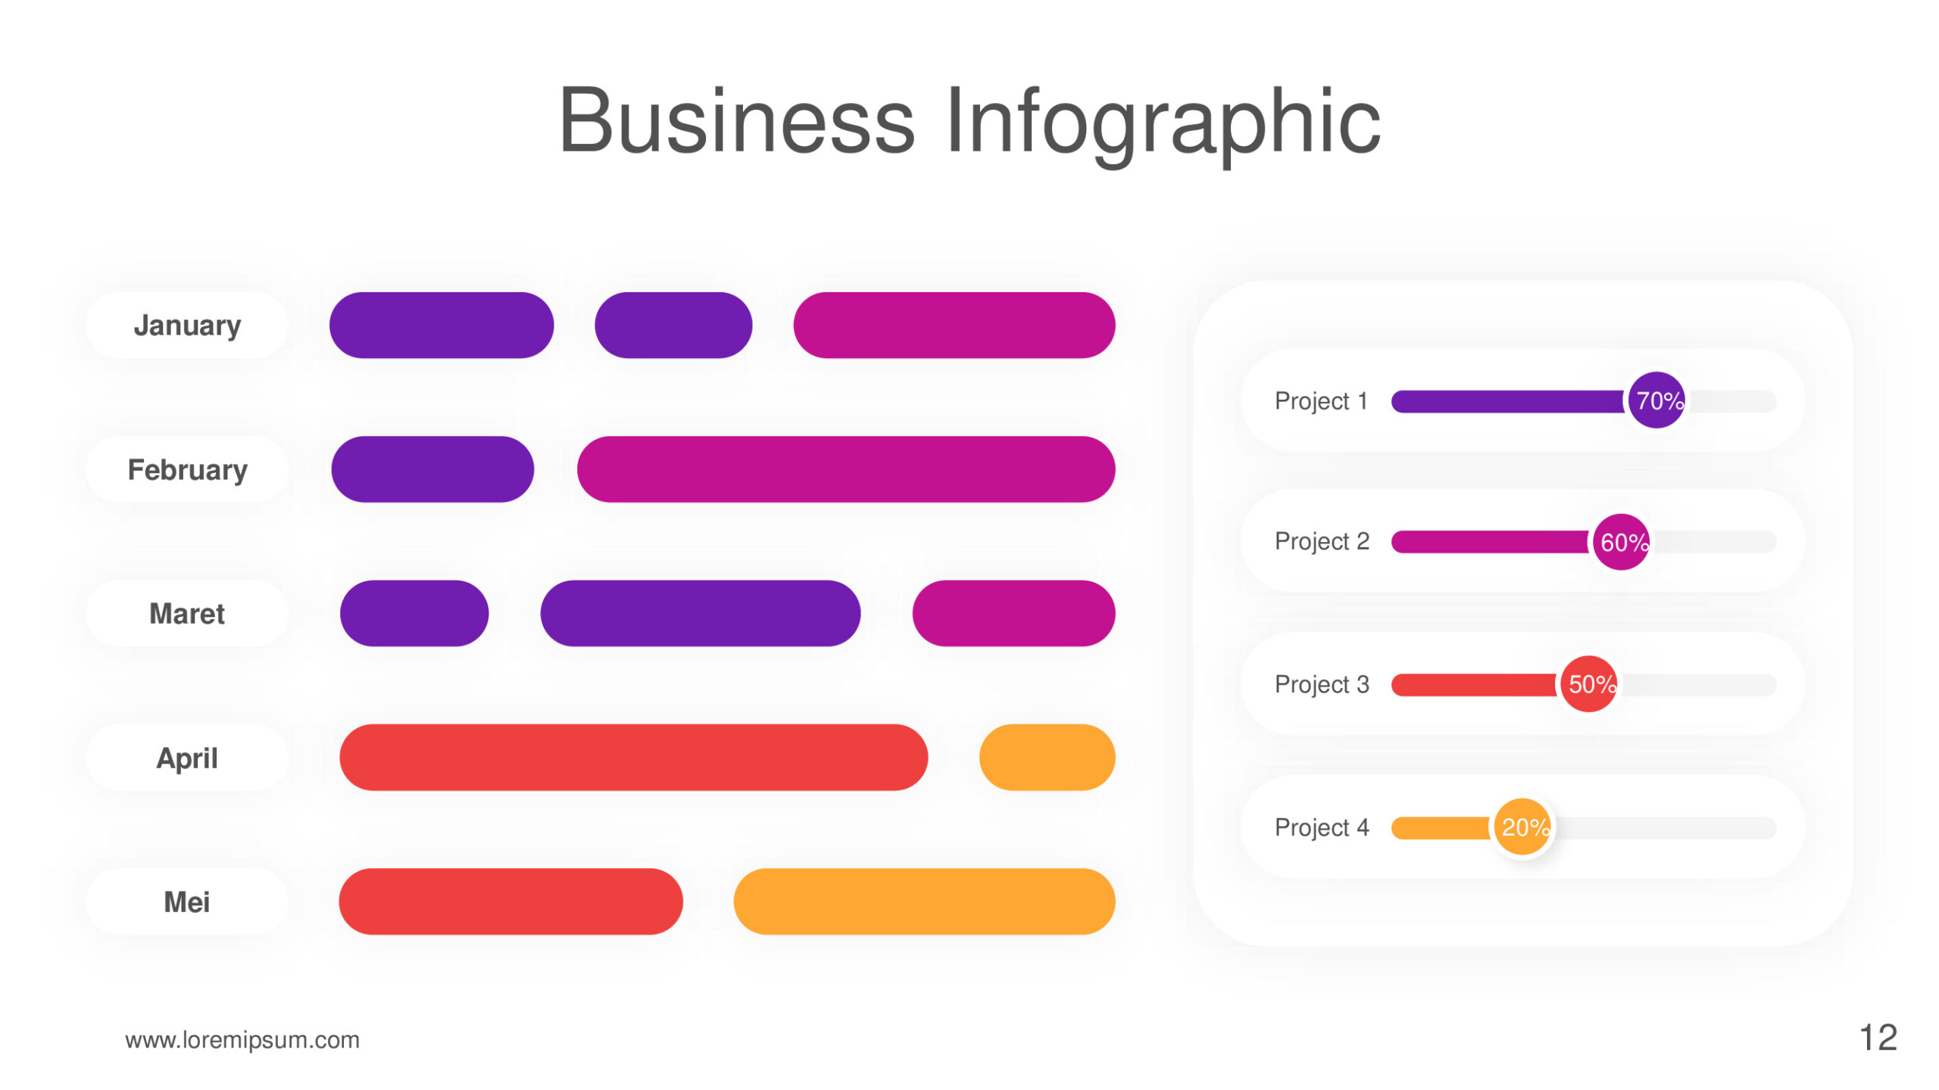This screenshot has height=1090, width=1939.
Task: Click the long magenta bar in February row
Action: (846, 469)
